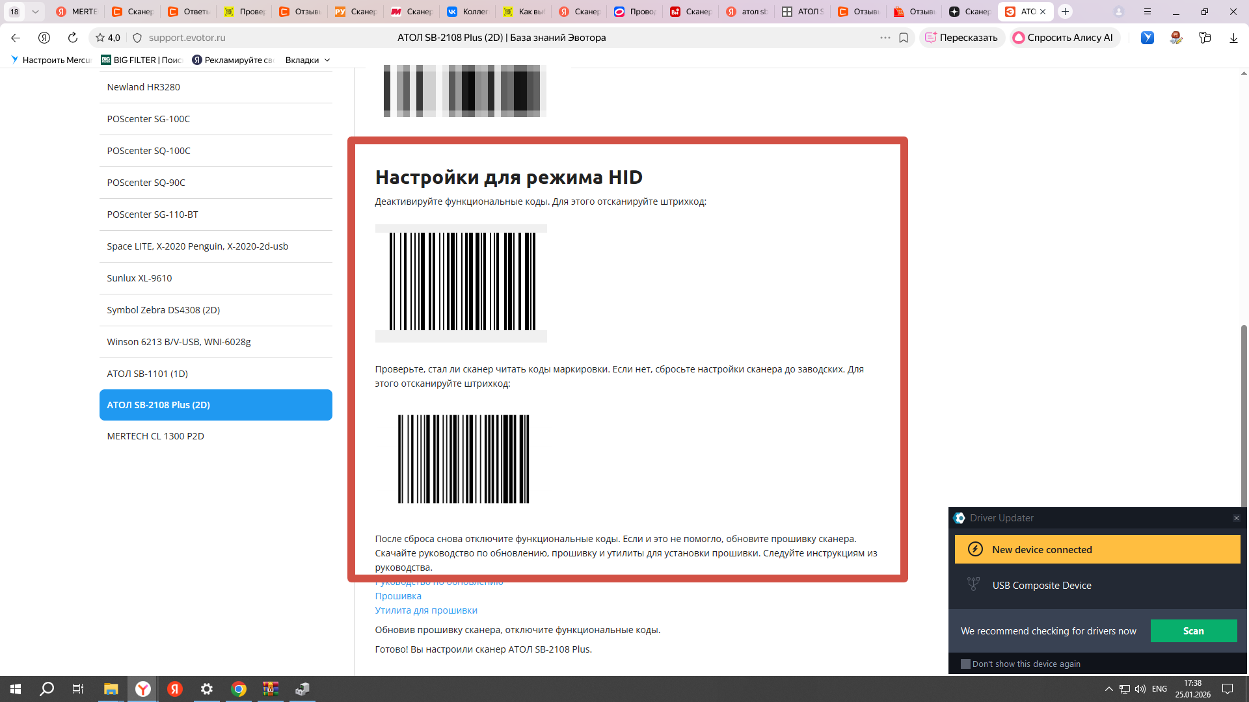
Task: Switch to the Как вы tab
Action: [523, 12]
